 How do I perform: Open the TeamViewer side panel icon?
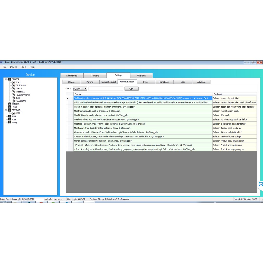[x=261, y=184]
